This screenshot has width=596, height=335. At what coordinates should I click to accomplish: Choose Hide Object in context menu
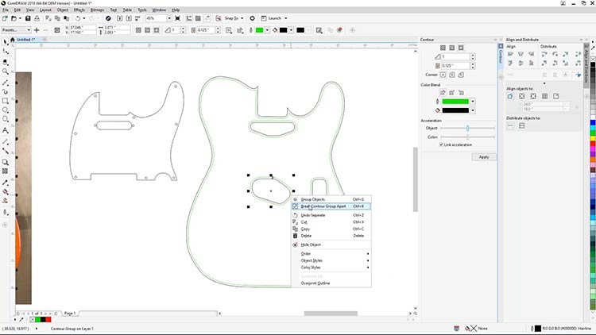point(331,245)
